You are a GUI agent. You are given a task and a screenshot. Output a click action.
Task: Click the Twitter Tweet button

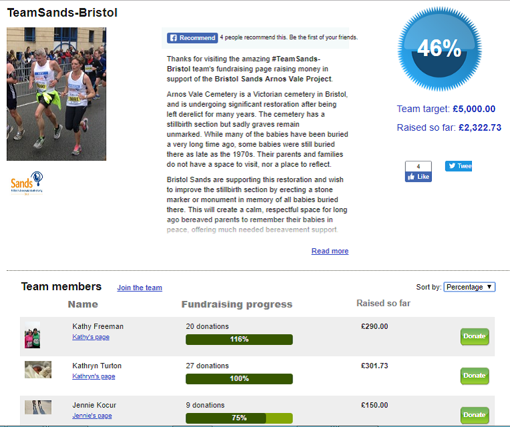(x=459, y=166)
